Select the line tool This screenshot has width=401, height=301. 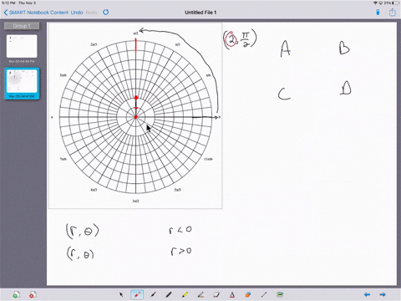pos(264,294)
